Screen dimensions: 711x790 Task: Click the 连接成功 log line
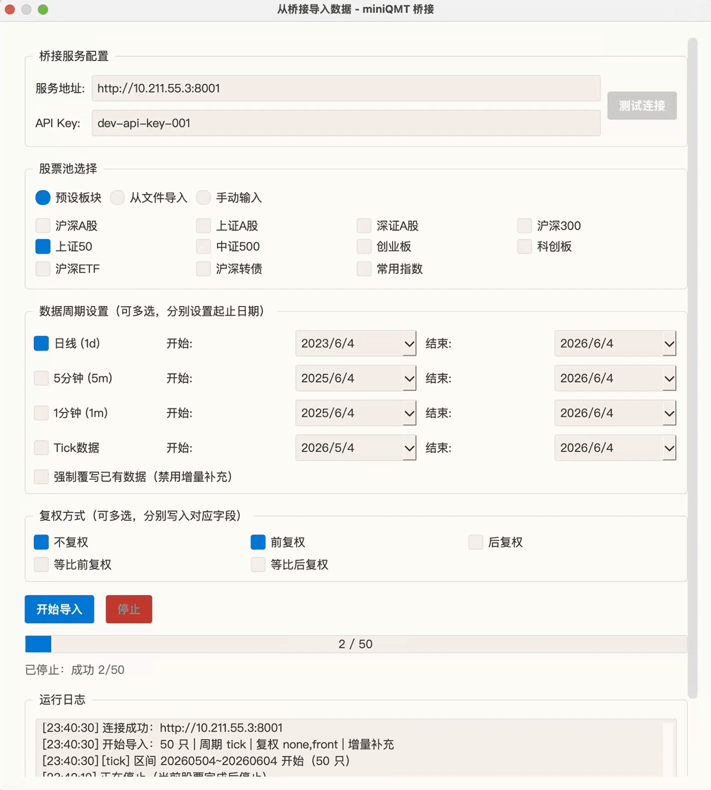(162, 728)
